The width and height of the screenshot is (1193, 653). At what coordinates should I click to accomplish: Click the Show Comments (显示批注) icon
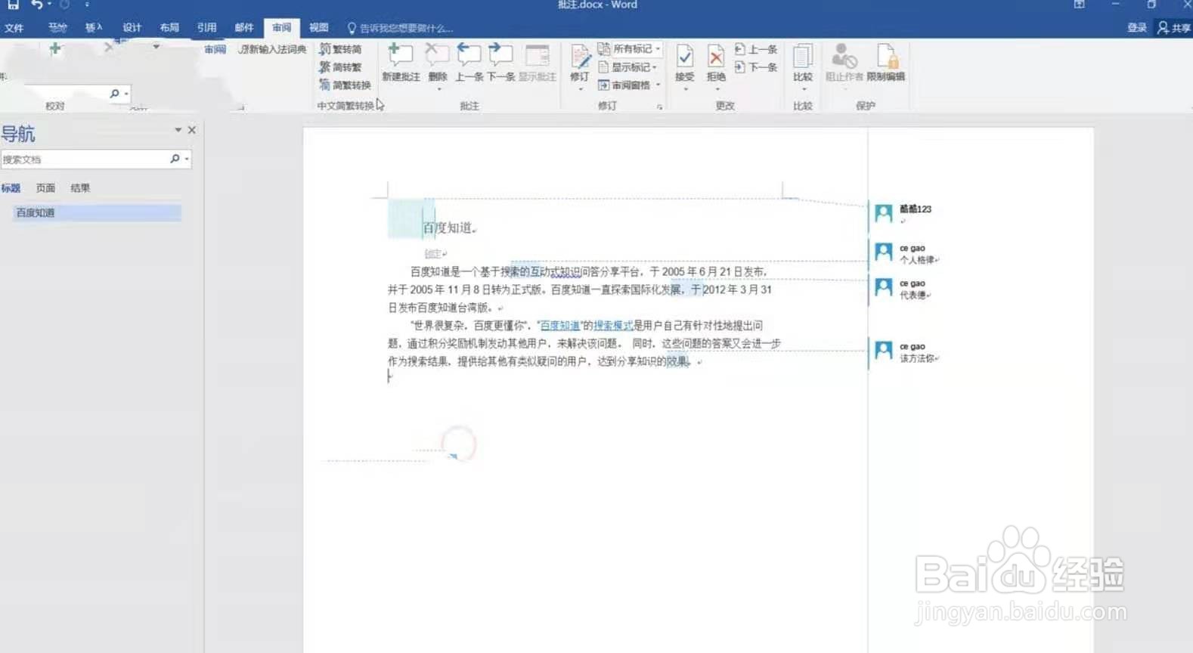537,62
